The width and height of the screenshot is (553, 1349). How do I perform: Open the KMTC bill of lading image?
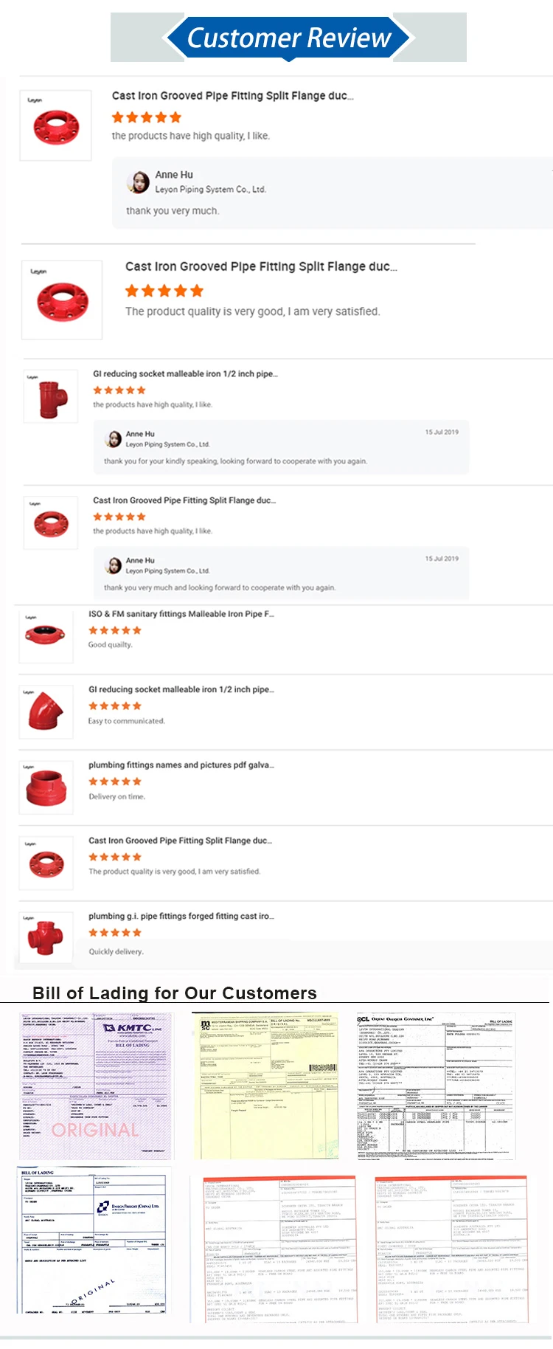tap(95, 1086)
